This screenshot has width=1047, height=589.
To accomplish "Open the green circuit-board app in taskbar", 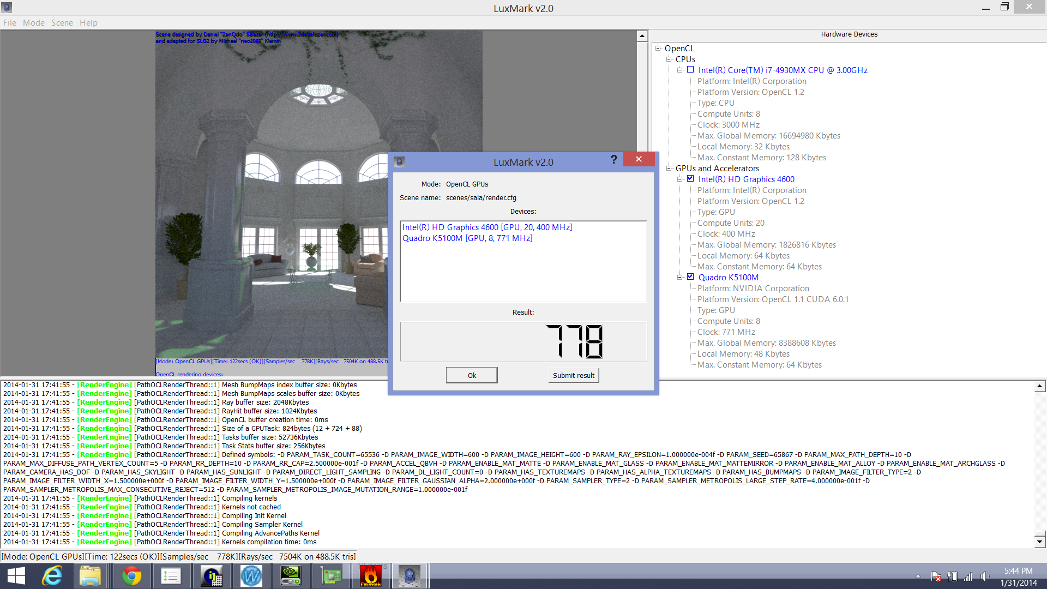I will [x=331, y=576].
